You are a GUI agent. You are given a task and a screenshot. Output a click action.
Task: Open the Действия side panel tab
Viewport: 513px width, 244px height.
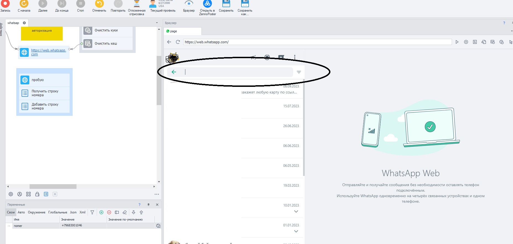[1, 29]
